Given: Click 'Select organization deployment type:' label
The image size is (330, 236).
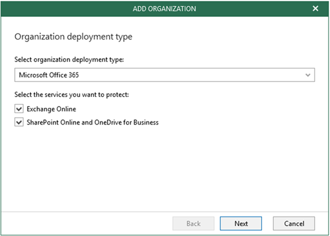Looking at the screenshot, I should [x=69, y=60].
